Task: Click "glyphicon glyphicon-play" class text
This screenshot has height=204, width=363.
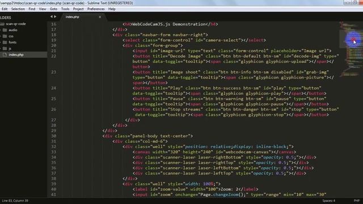Action: [x=251, y=93]
